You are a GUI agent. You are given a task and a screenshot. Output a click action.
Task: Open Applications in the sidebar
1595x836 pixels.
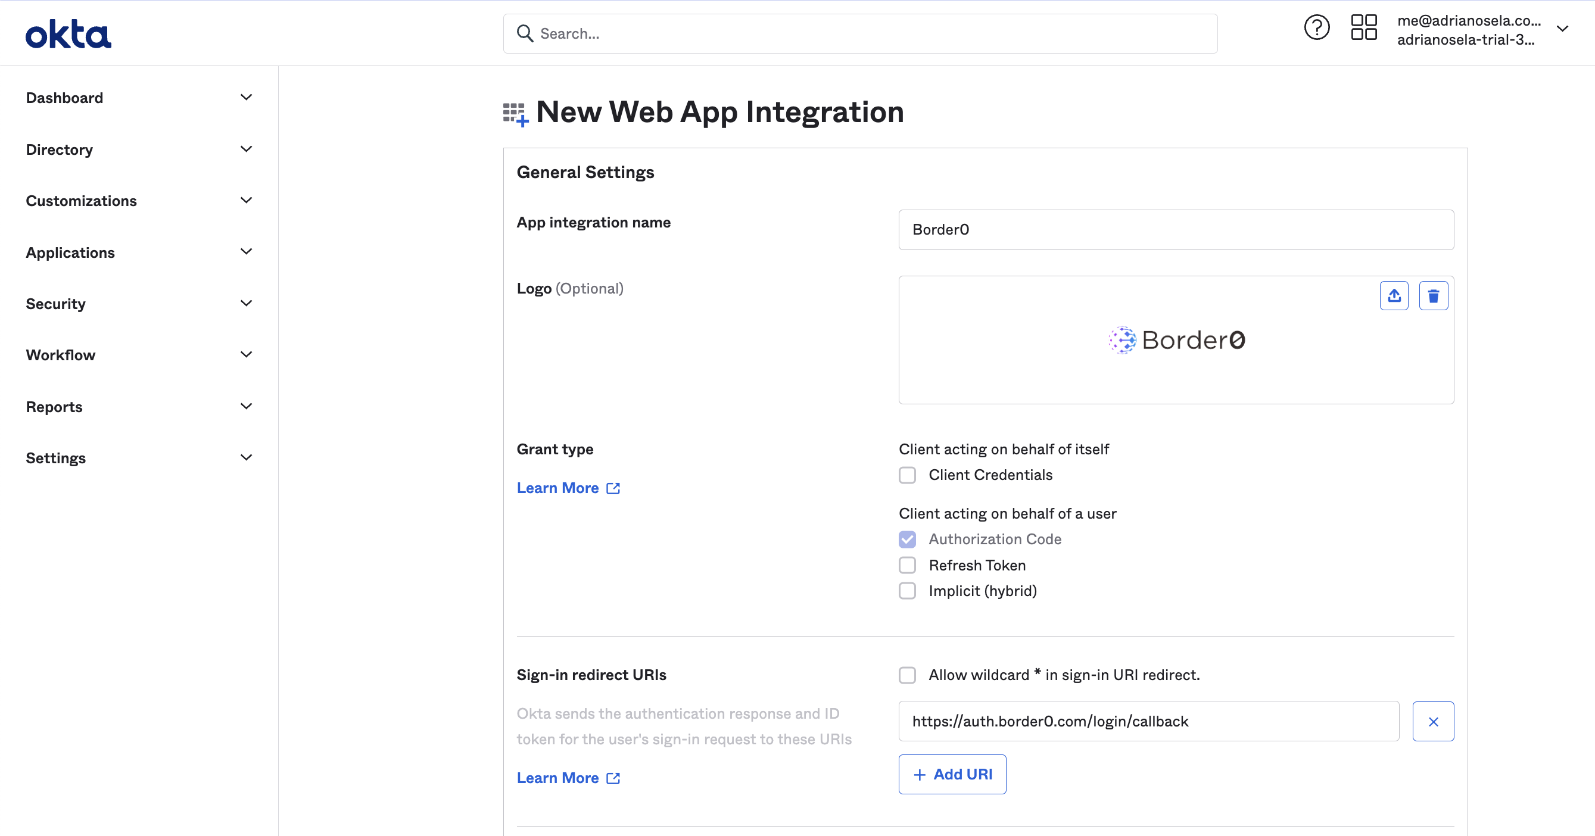tap(70, 252)
